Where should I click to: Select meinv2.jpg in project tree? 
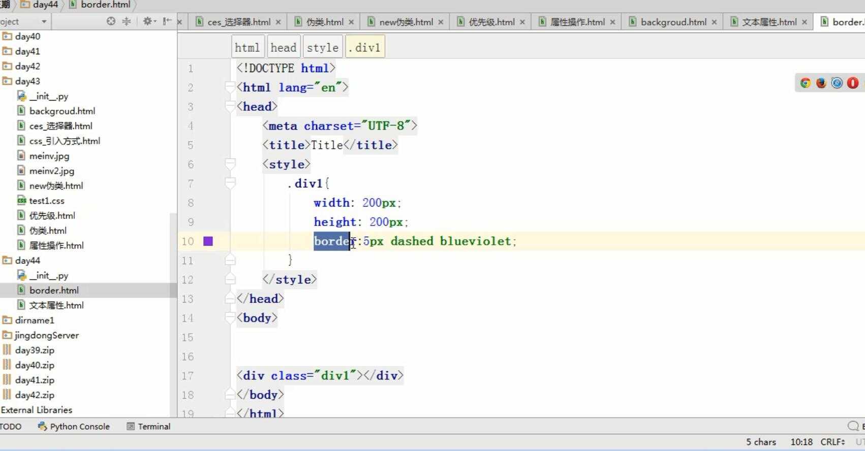[x=52, y=171]
